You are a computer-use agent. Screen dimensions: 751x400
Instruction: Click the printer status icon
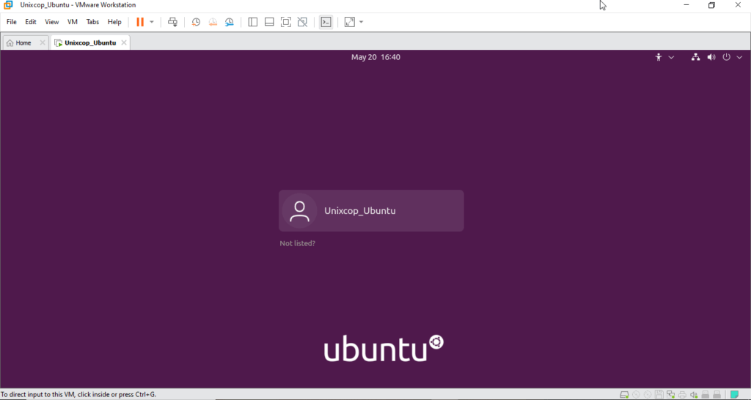click(682, 395)
